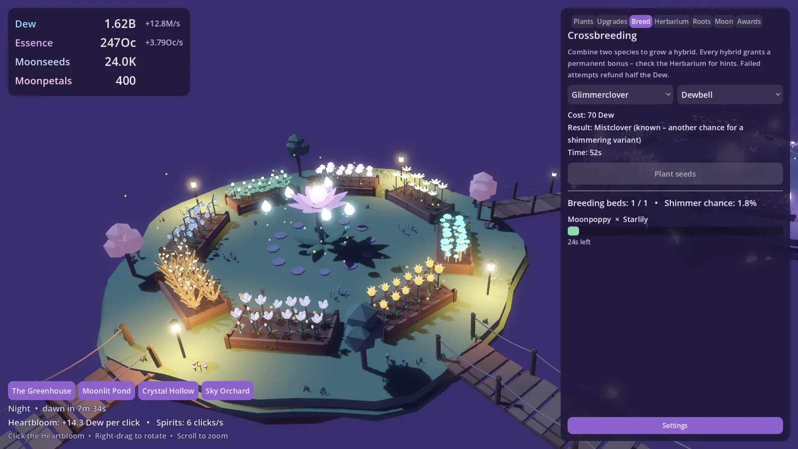
Task: Click the Shimmer chance: 1.8% text
Action: [710, 203]
